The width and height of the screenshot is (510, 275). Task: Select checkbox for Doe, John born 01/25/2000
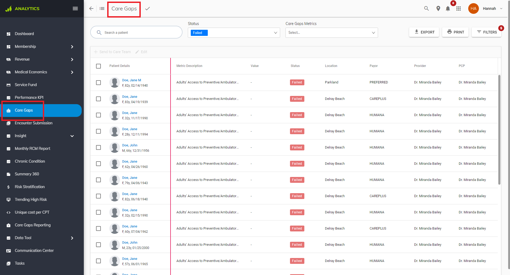[x=98, y=245]
